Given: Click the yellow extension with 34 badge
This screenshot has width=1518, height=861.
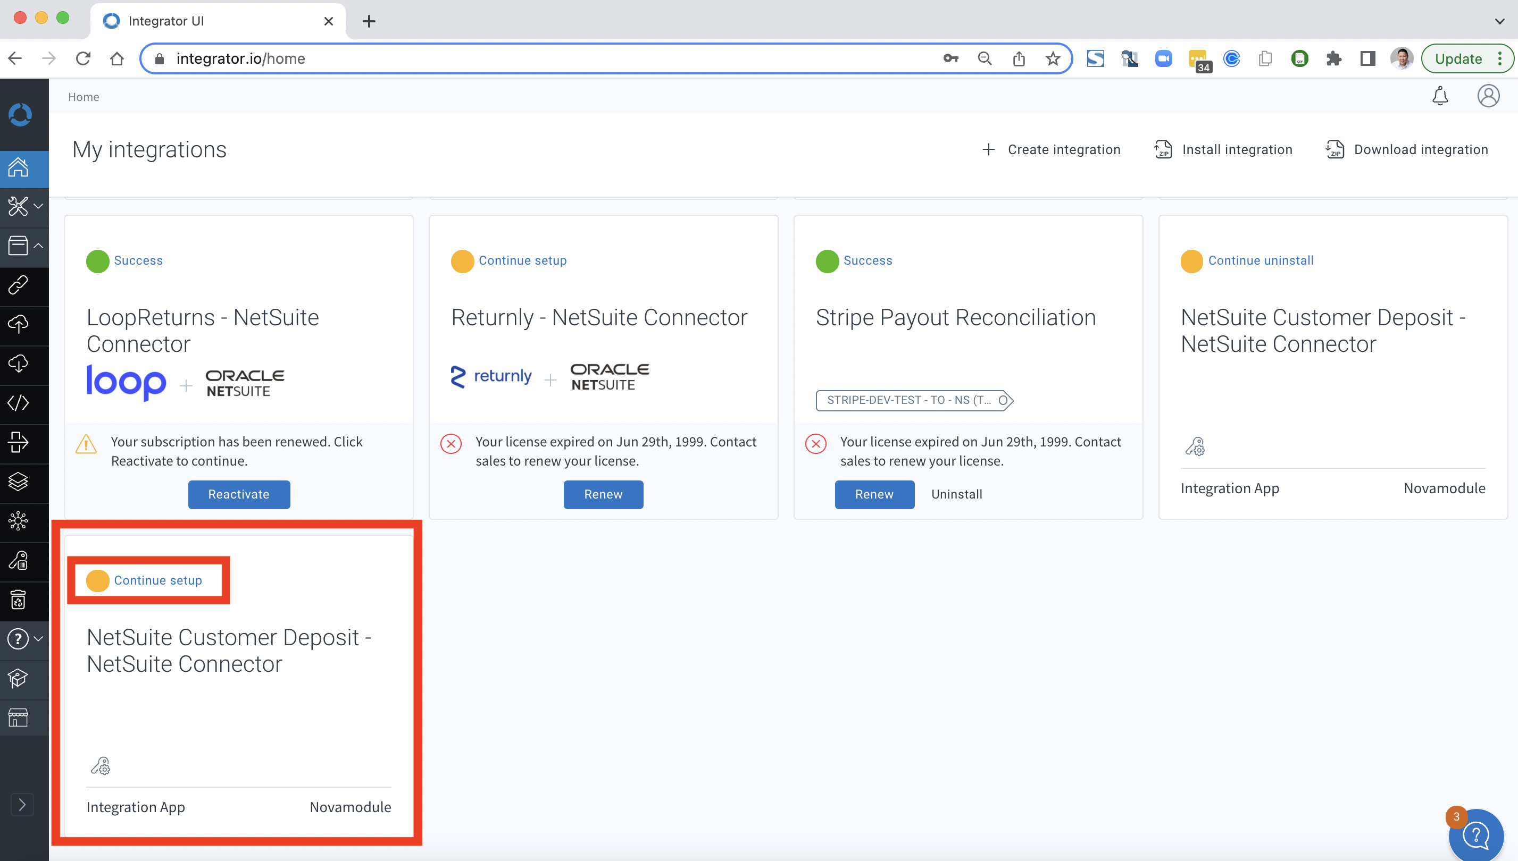Looking at the screenshot, I should (1198, 60).
